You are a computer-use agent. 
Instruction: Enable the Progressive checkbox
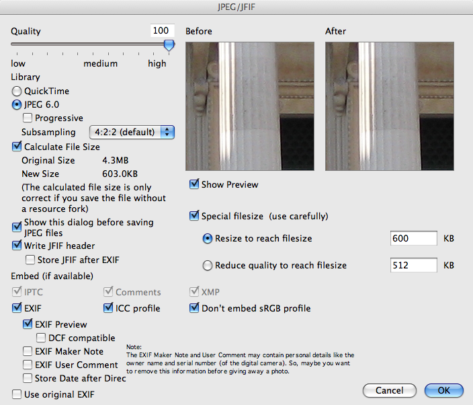click(x=28, y=118)
